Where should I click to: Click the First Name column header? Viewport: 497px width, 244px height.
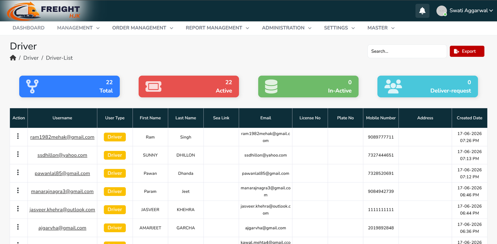click(x=150, y=118)
